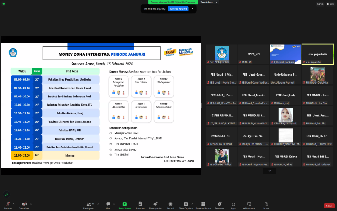The width and height of the screenshot is (337, 211).
Task: Select erni pujiastutik's video tile
Action: click(x=318, y=54)
